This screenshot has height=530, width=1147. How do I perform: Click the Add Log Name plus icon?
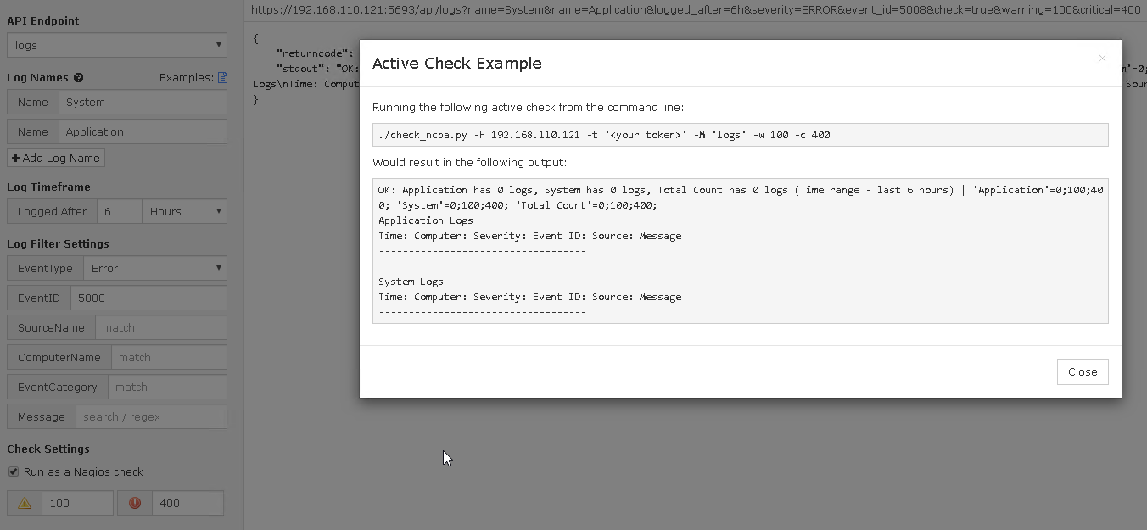point(17,158)
